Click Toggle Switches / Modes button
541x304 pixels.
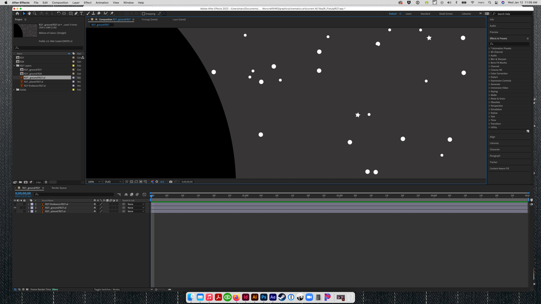(x=107, y=289)
